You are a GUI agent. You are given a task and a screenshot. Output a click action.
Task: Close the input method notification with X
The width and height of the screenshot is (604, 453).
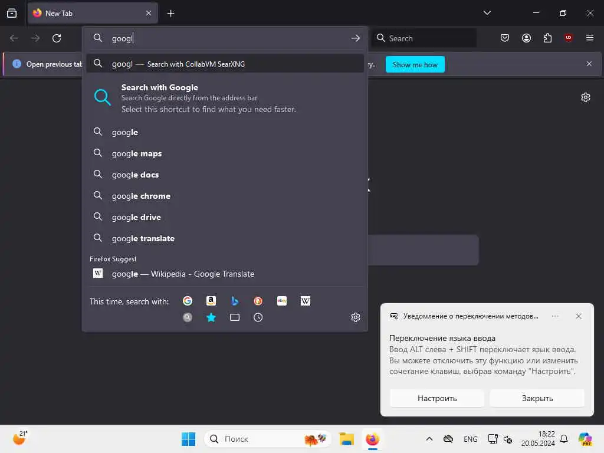(578, 316)
